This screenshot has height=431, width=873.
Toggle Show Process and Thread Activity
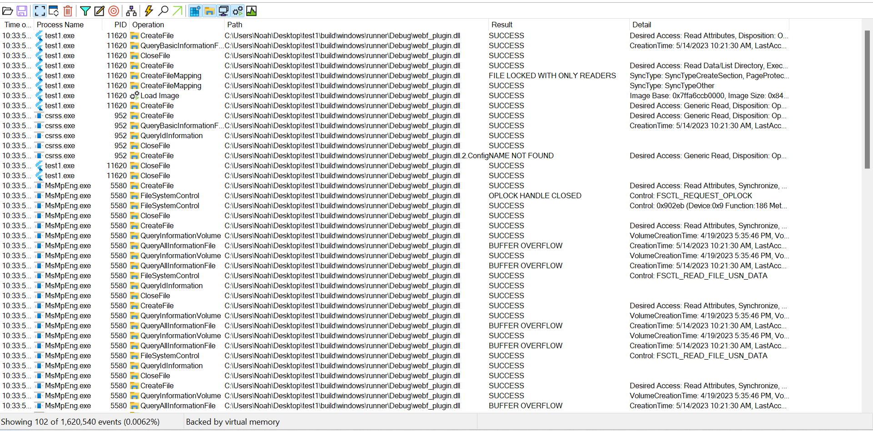[238, 11]
